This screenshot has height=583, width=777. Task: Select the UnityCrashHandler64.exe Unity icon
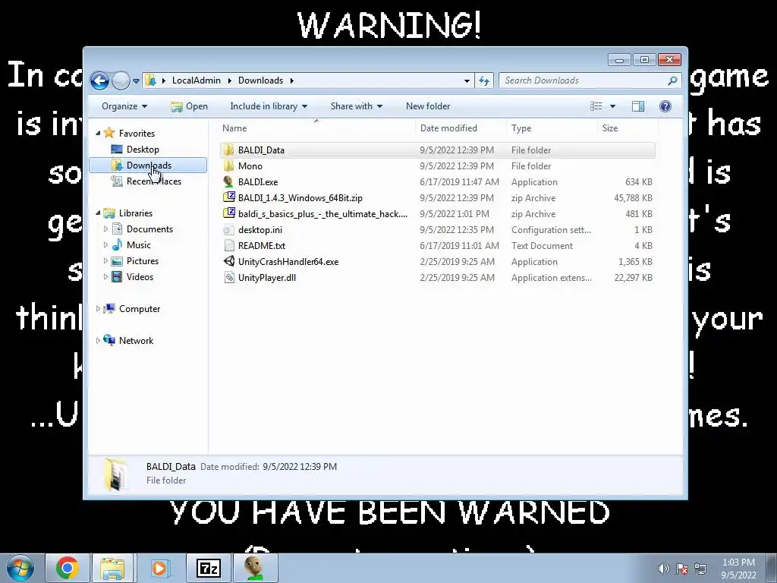pyautogui.click(x=229, y=261)
